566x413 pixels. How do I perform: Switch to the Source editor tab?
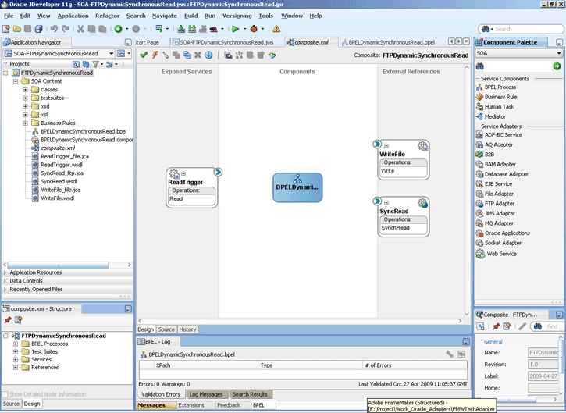pyautogui.click(x=166, y=329)
